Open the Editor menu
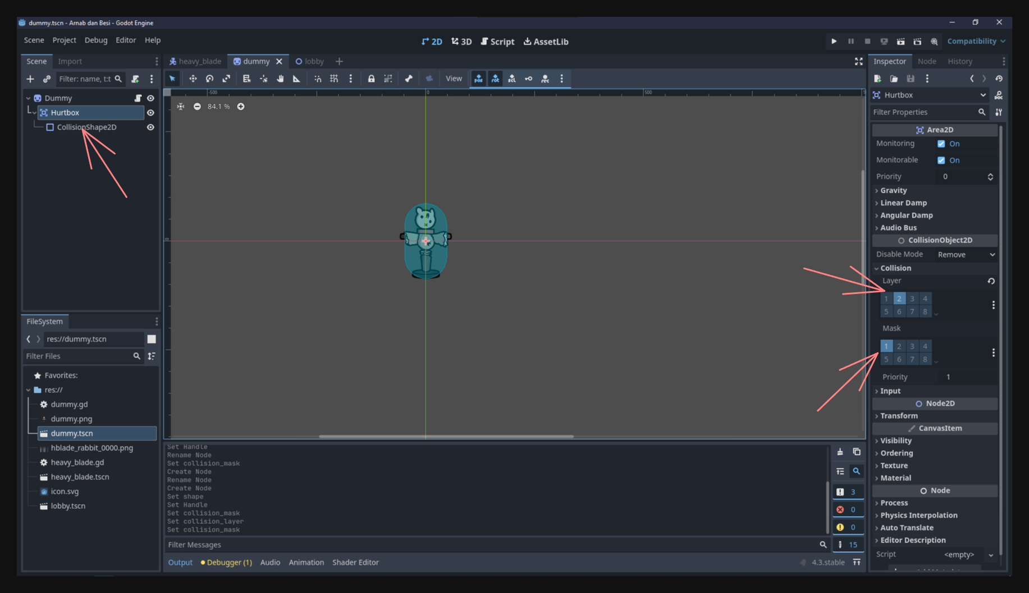 click(x=126, y=40)
